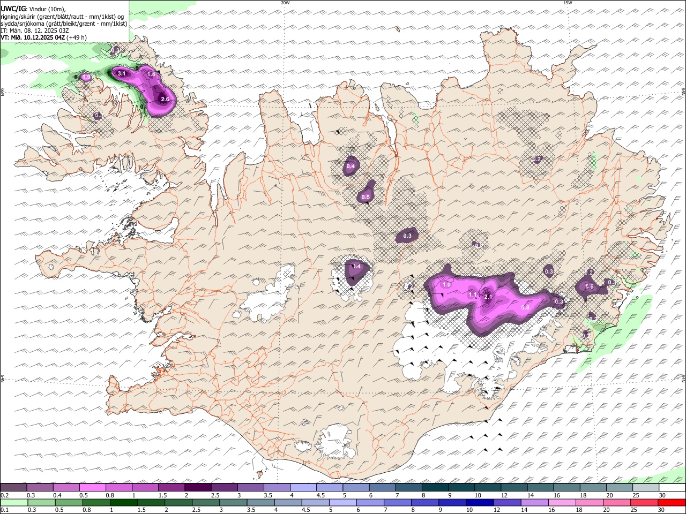Image resolution: width=686 pixels, height=514 pixels.
Task: Click the '0.8' snowfall value label
Action: pyautogui.click(x=525, y=307)
